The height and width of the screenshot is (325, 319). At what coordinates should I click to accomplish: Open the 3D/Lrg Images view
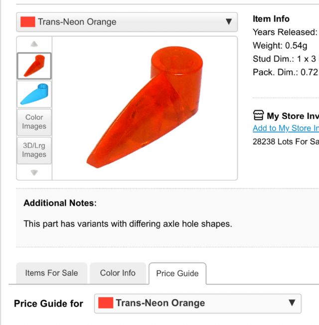point(34,150)
